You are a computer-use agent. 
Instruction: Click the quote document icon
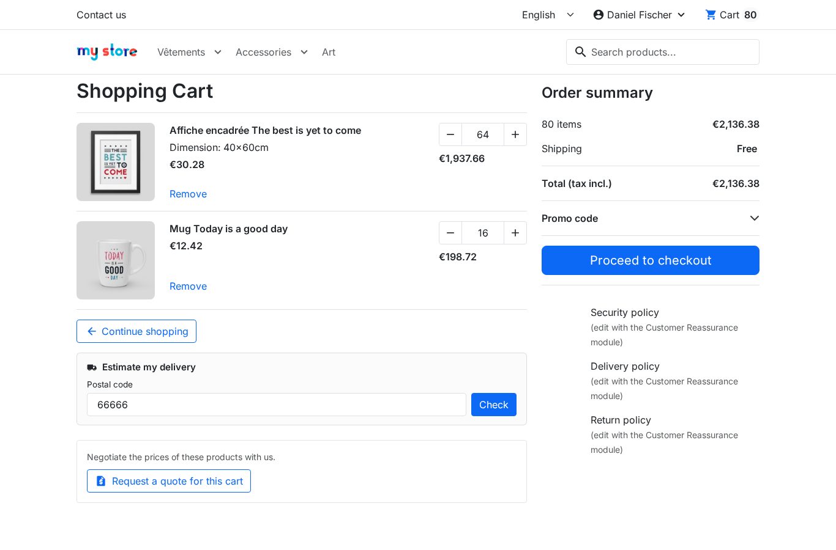point(101,481)
